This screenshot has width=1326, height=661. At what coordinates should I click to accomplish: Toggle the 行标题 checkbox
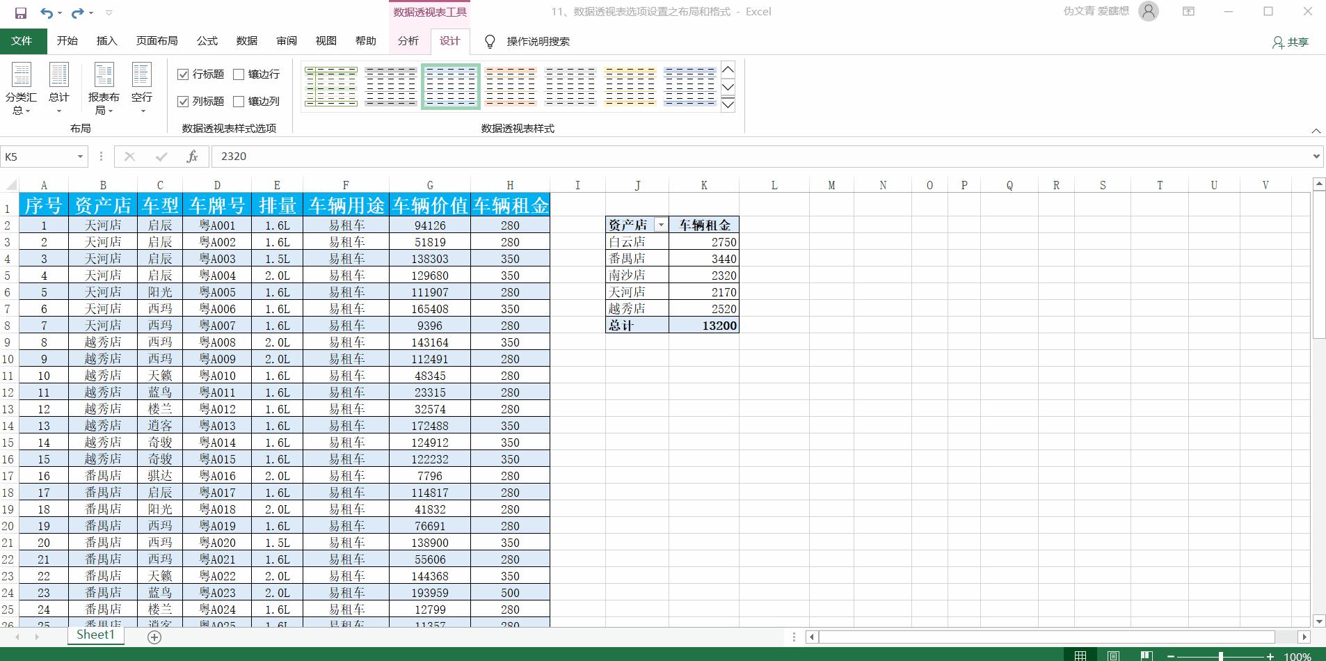pyautogui.click(x=184, y=74)
